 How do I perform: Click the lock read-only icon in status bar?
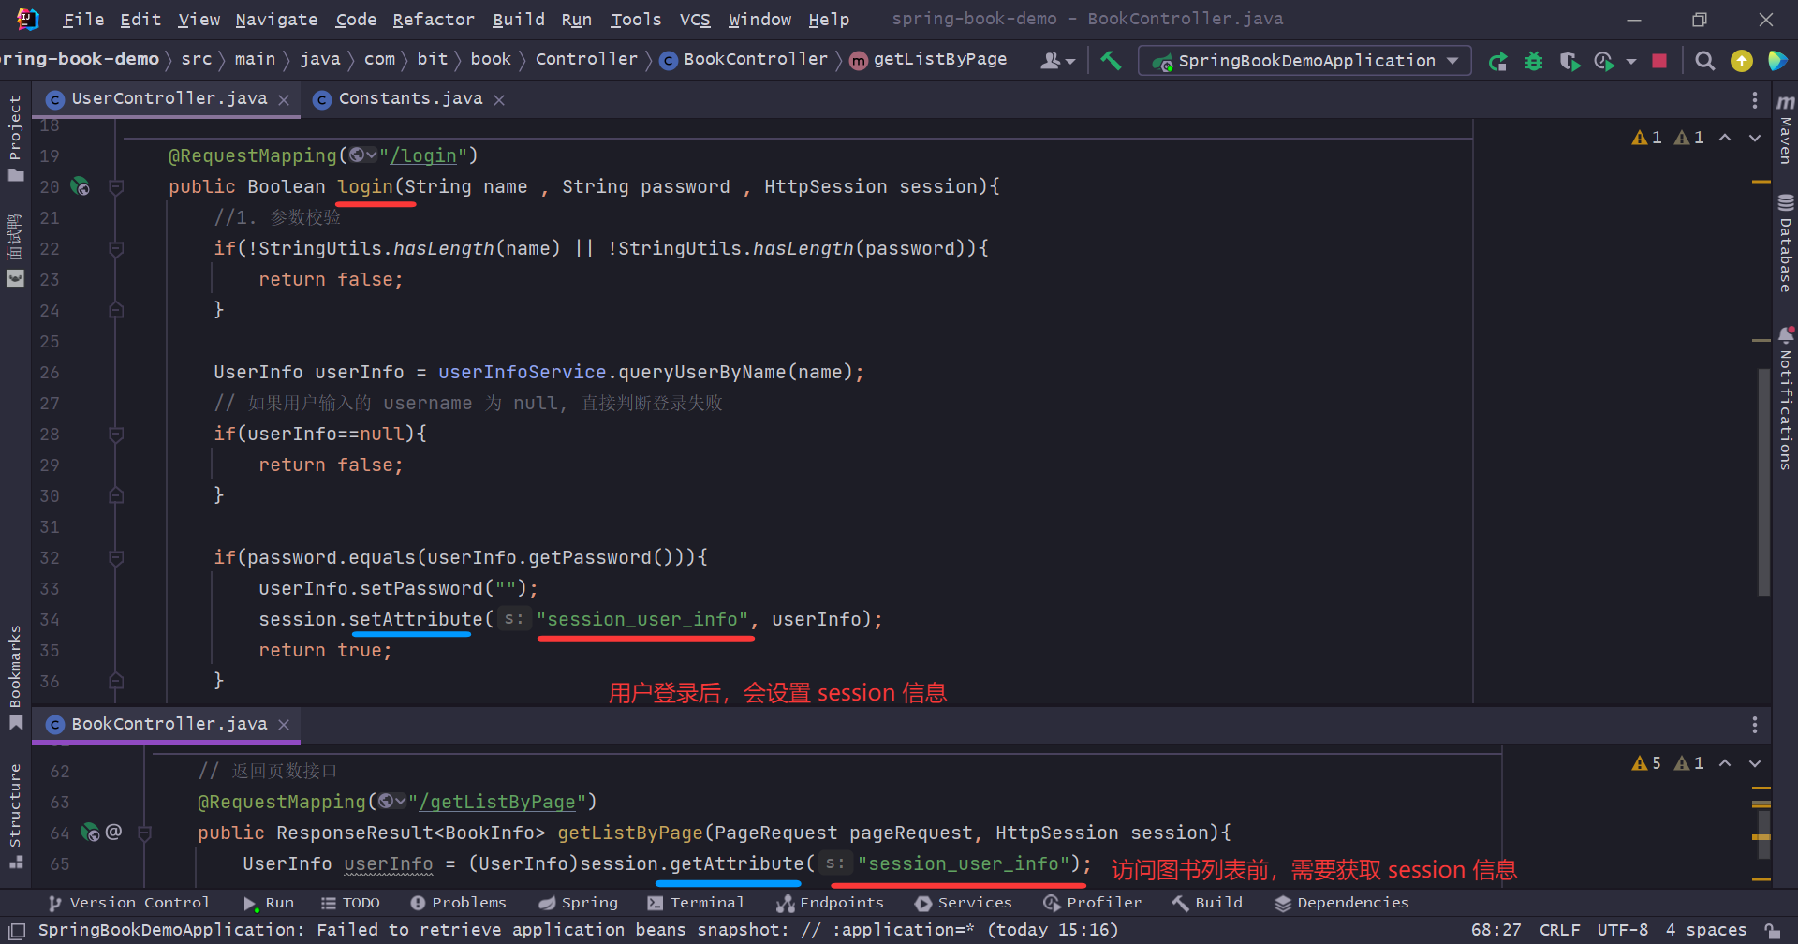point(1773,931)
